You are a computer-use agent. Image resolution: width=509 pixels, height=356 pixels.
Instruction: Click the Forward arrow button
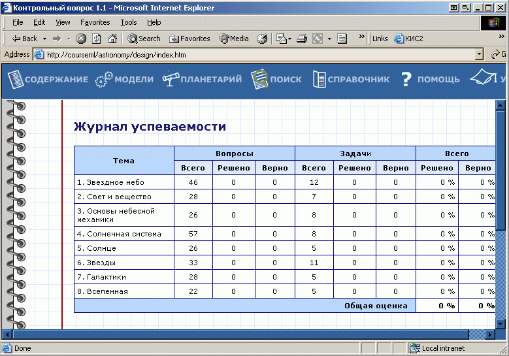(x=57, y=39)
